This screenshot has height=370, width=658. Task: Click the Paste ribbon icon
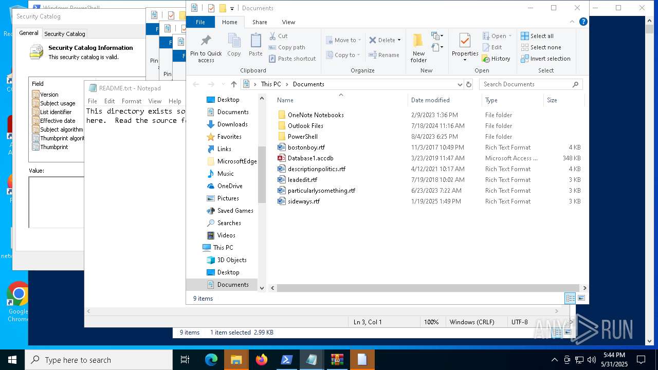255,45
